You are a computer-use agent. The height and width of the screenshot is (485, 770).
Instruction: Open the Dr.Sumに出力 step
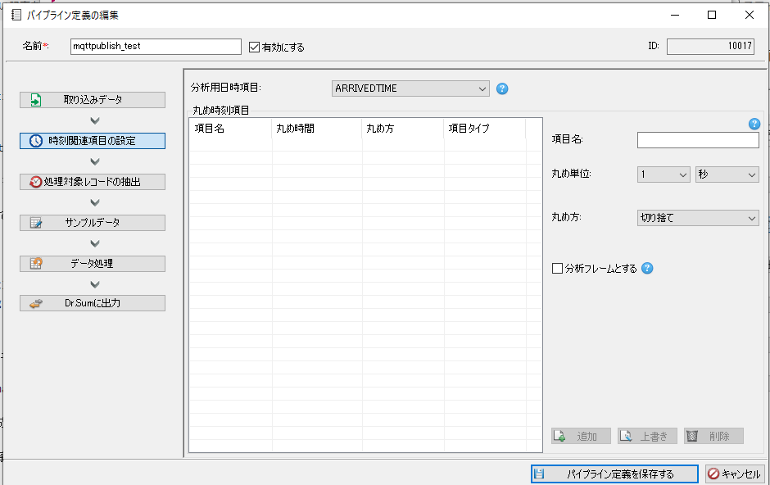[x=93, y=303]
